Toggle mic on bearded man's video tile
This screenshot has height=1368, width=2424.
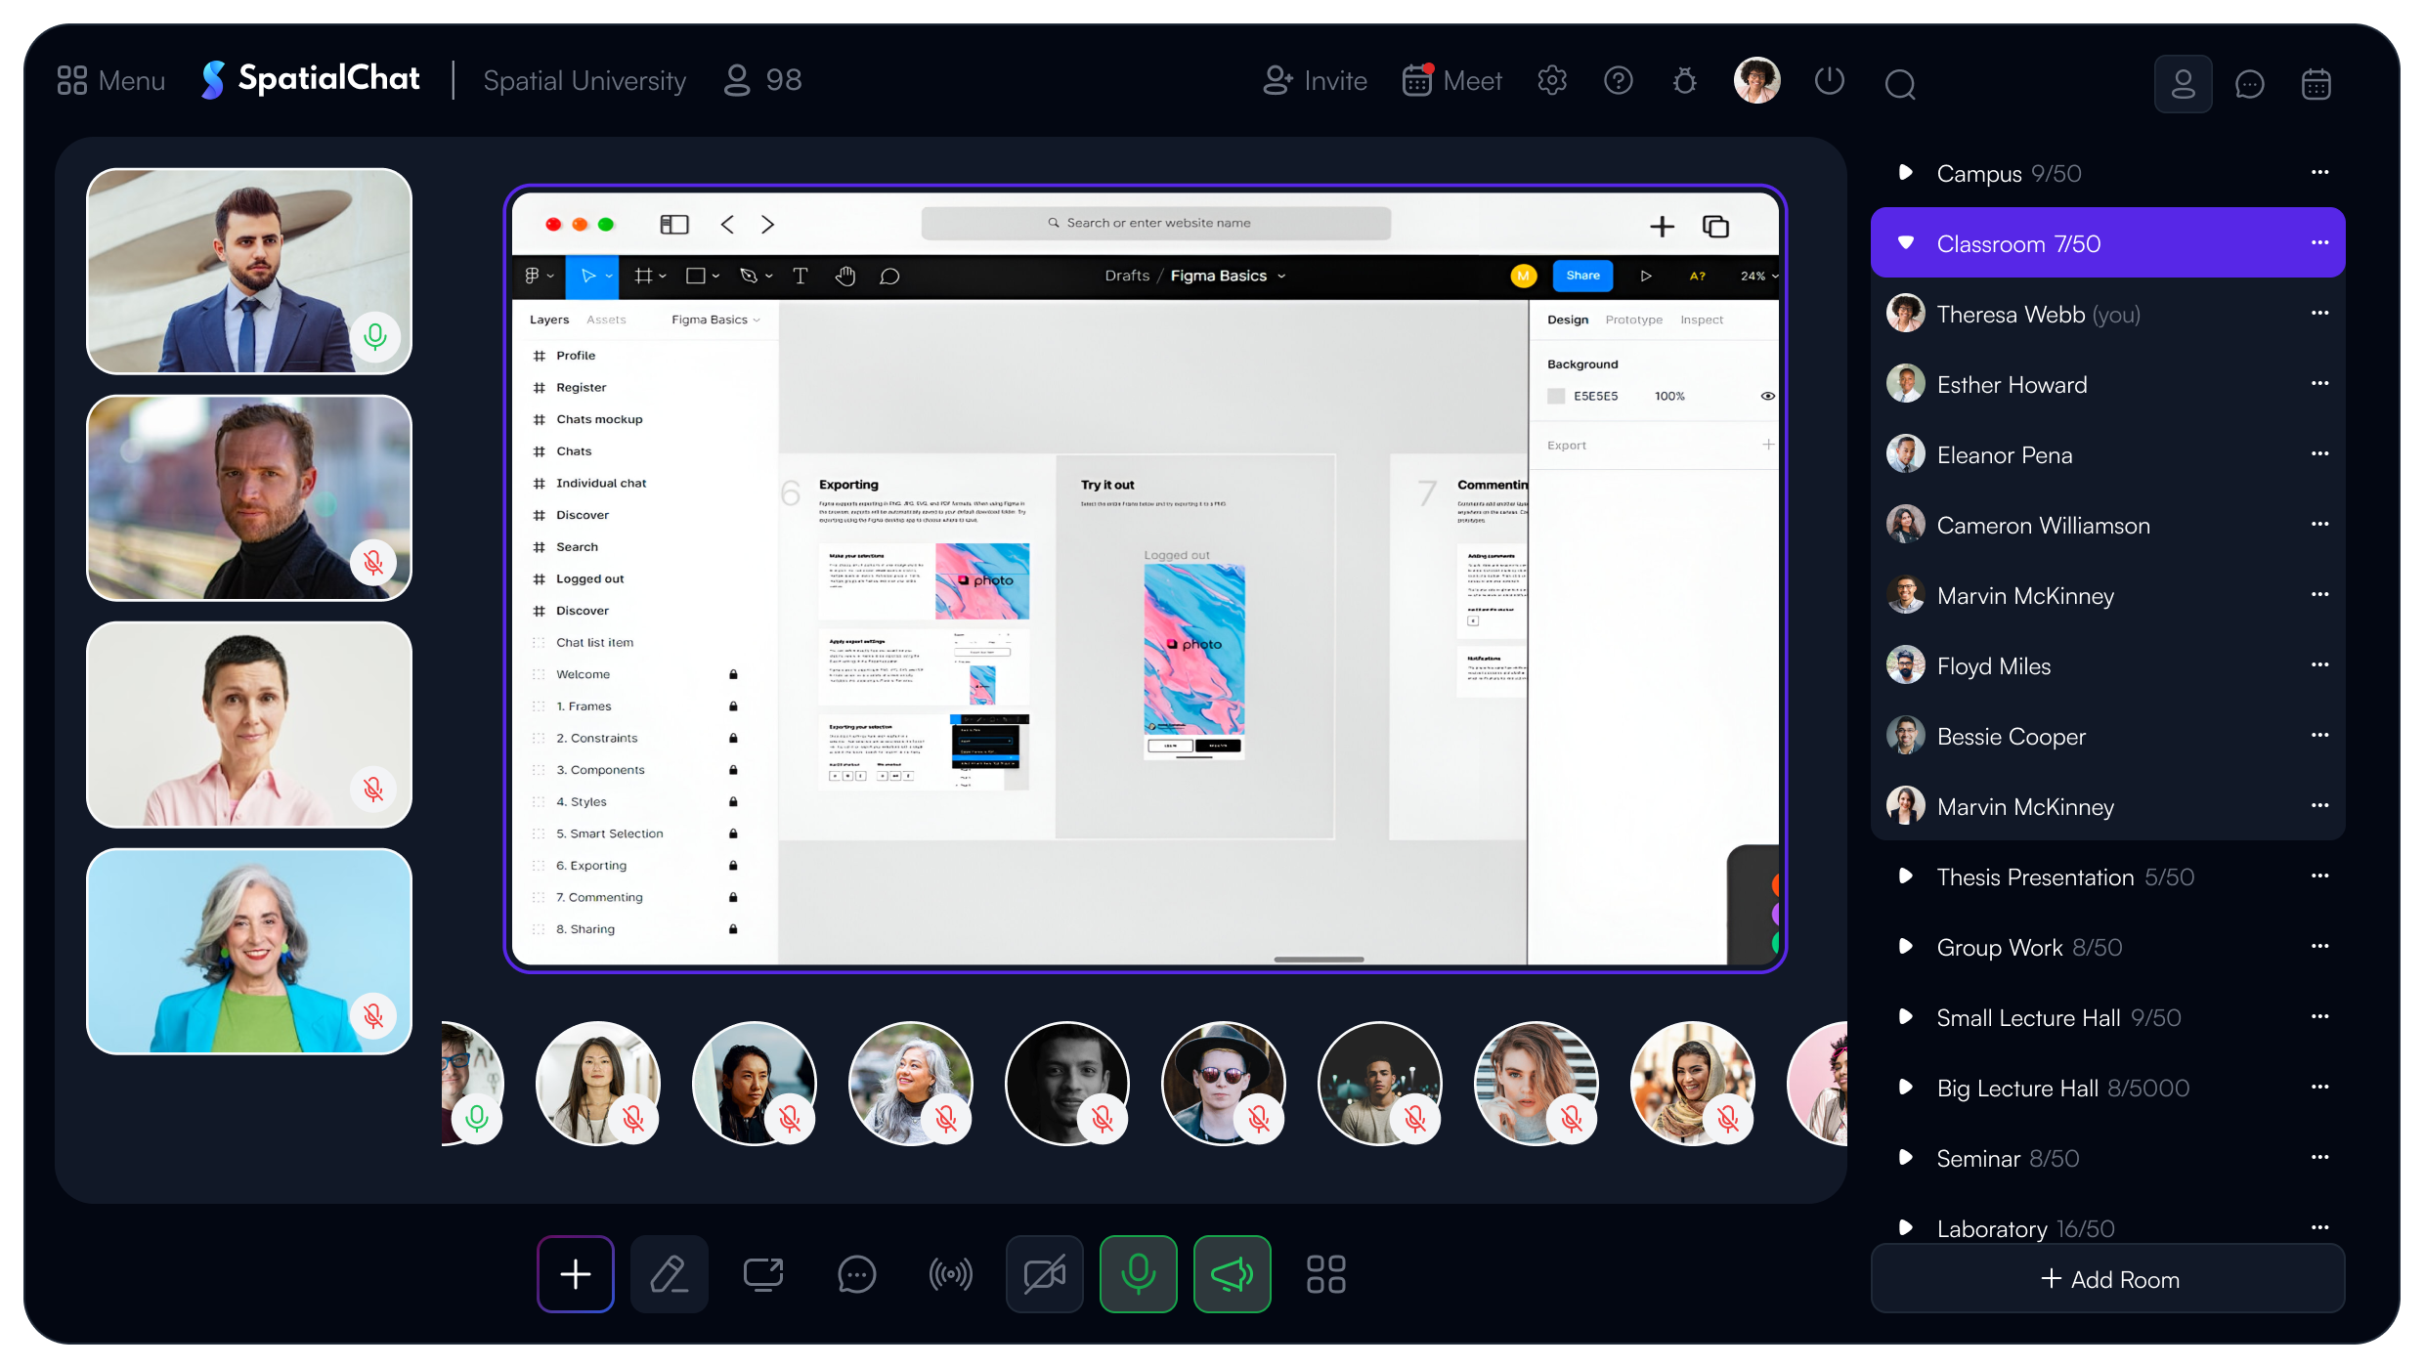point(373,562)
